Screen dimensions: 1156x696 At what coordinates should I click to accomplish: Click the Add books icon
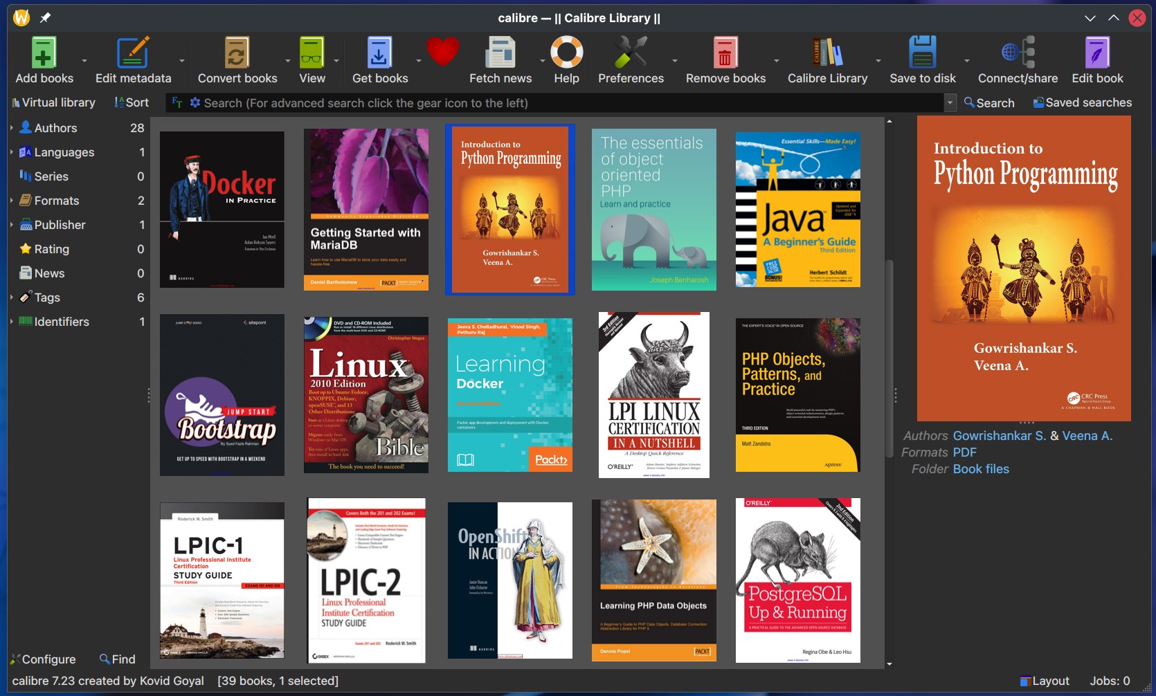44,53
